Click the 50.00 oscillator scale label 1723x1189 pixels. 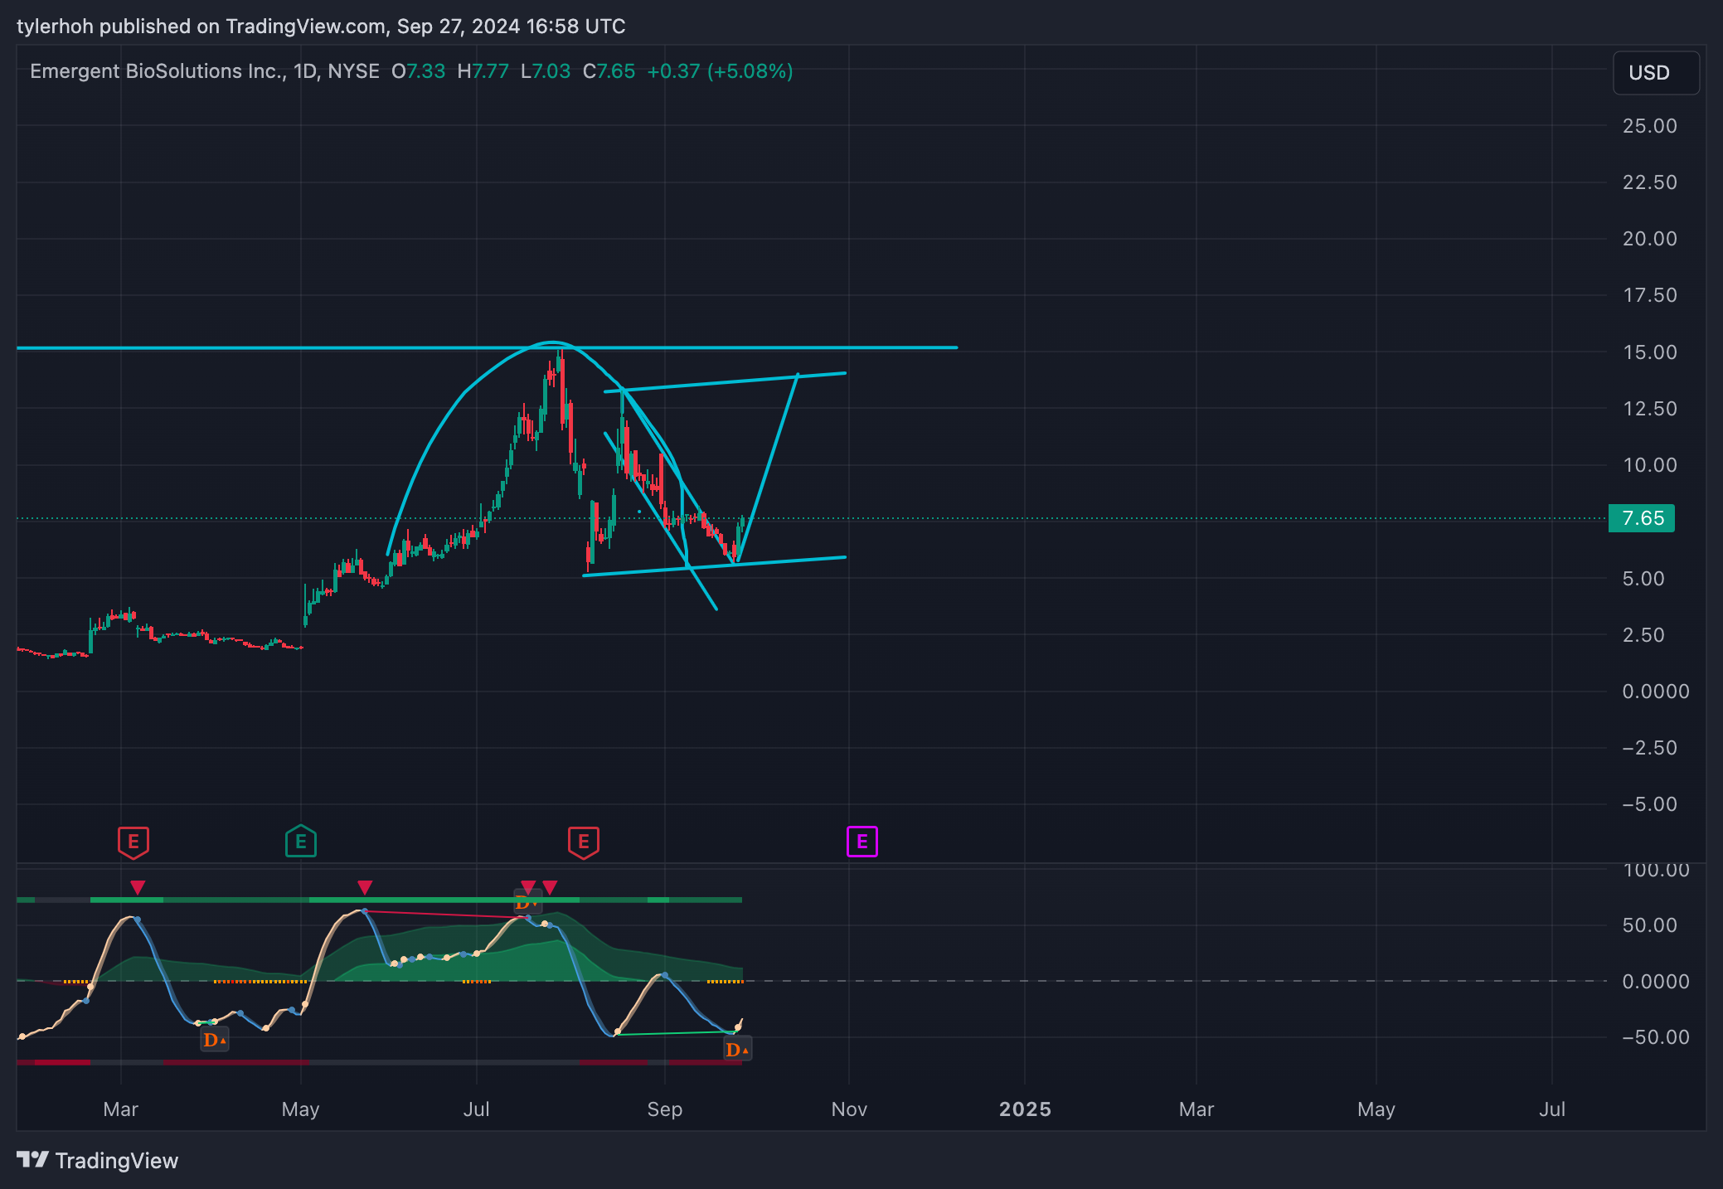click(1649, 925)
